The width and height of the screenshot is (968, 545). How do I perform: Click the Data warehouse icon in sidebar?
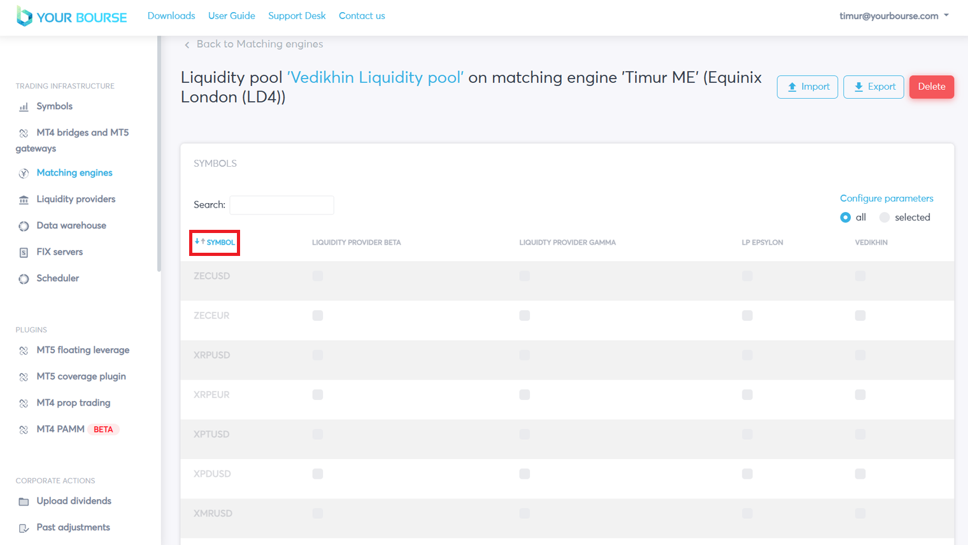click(x=24, y=226)
